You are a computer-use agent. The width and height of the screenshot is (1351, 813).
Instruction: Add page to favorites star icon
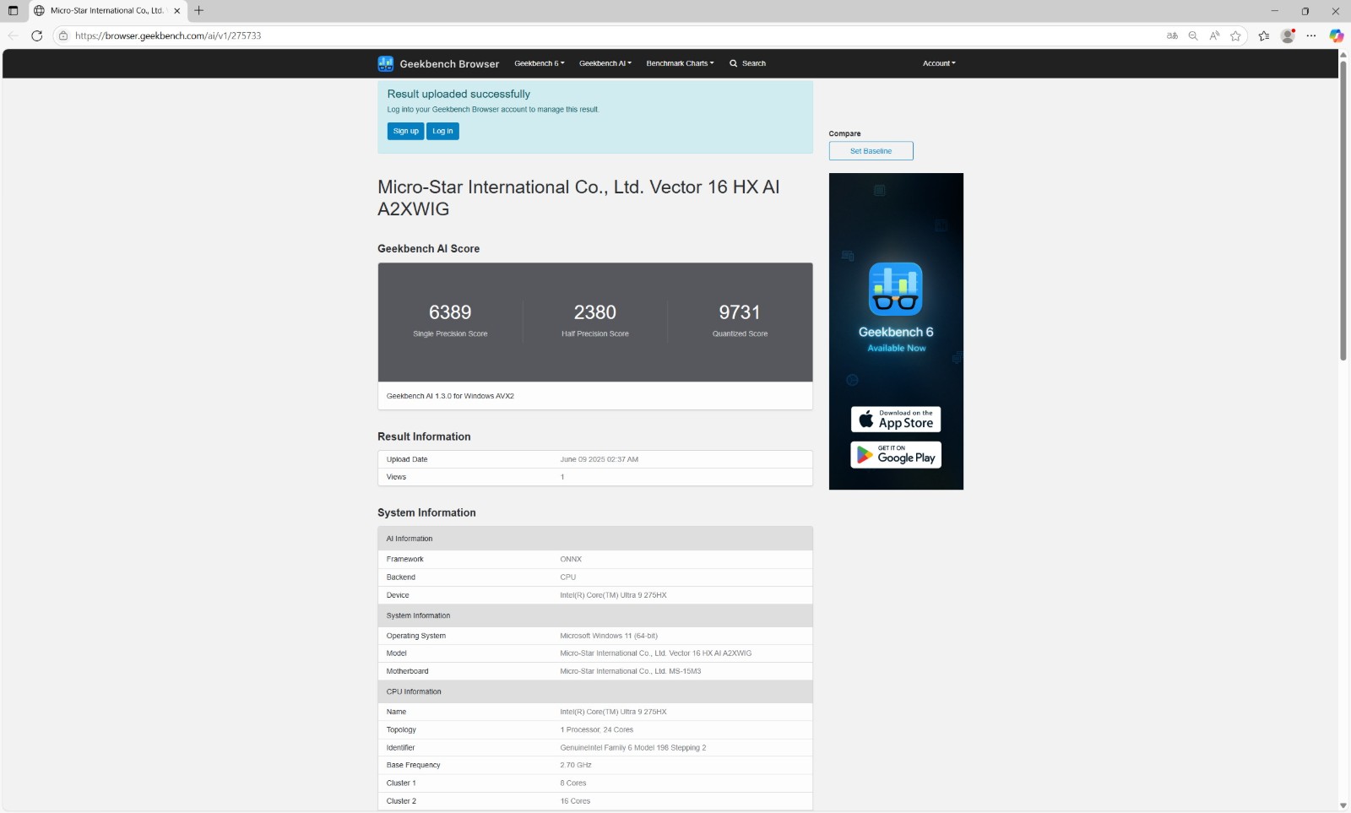[x=1236, y=35]
